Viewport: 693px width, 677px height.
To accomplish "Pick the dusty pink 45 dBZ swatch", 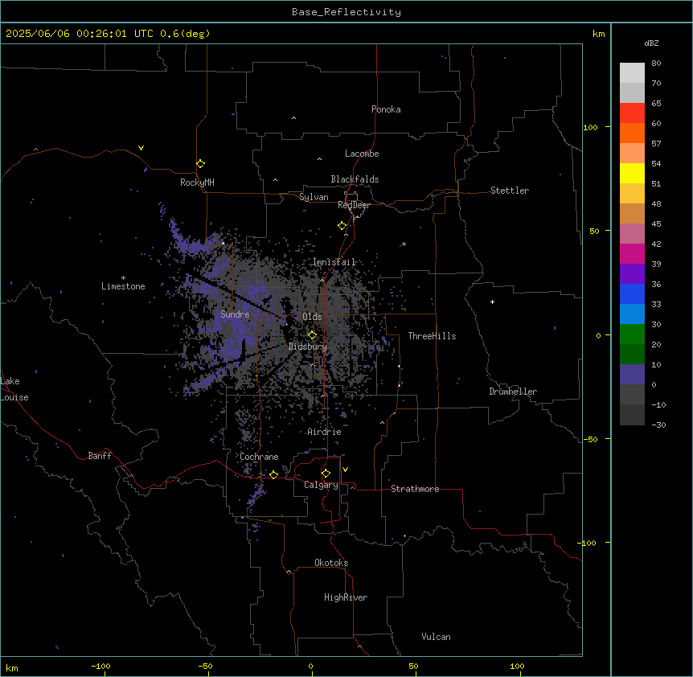I will pos(632,234).
